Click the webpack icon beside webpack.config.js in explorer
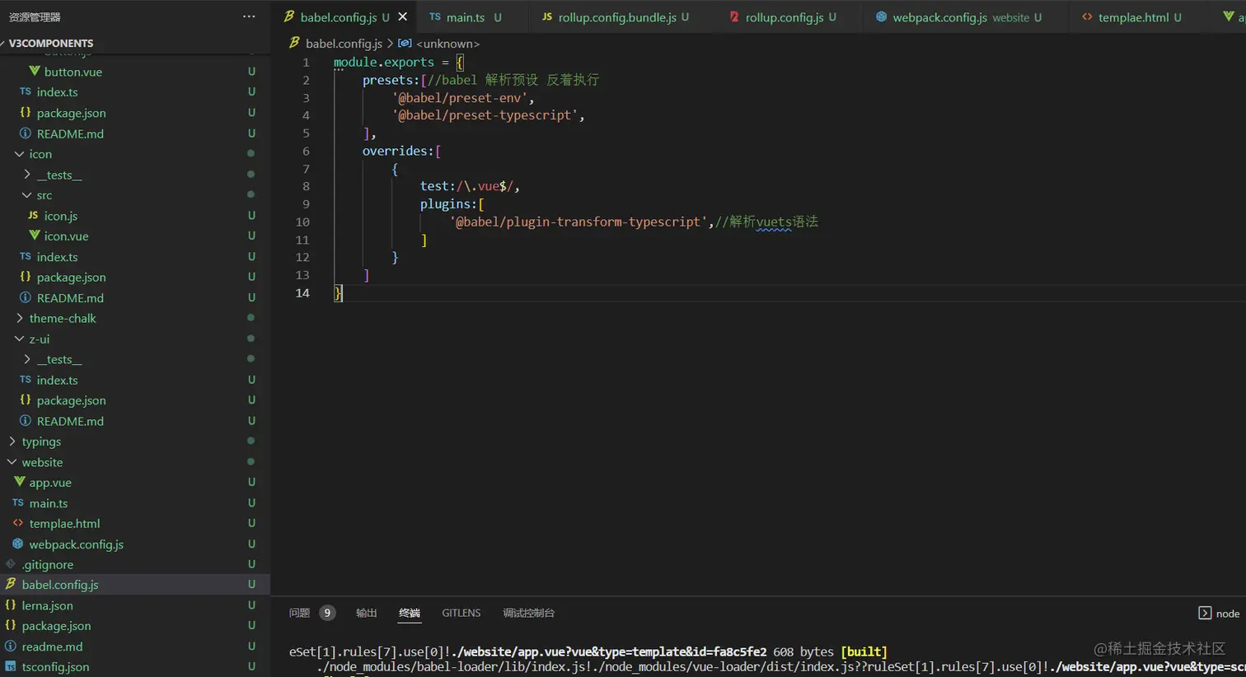The width and height of the screenshot is (1246, 677). pyautogui.click(x=17, y=544)
